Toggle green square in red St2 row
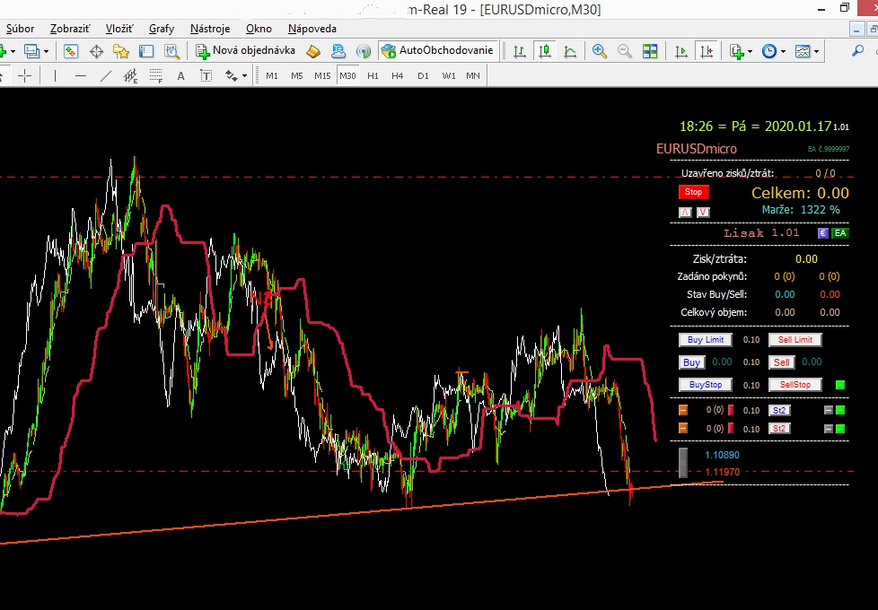This screenshot has height=610, width=878. point(840,429)
